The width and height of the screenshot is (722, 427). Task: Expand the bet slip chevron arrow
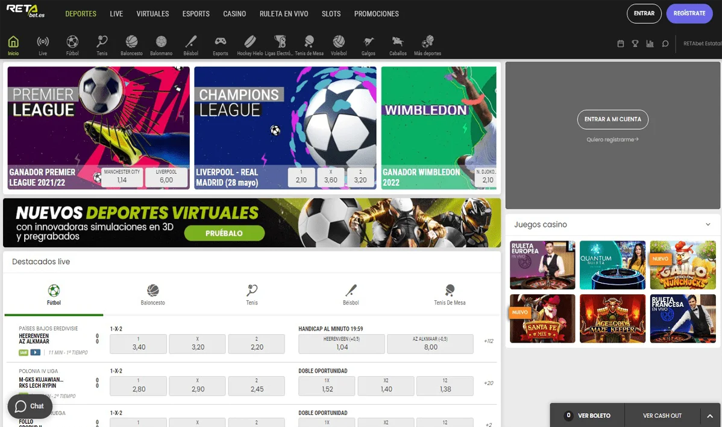coord(709,416)
